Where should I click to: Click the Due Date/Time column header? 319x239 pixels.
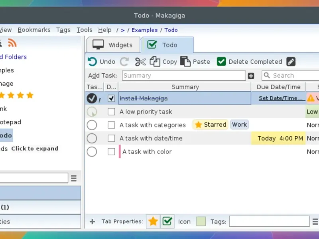coord(278,87)
